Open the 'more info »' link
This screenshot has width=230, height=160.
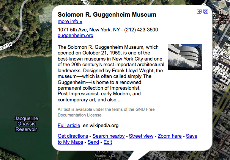click(70, 22)
